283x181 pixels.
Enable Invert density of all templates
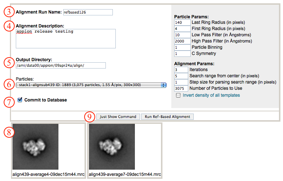point(178,95)
